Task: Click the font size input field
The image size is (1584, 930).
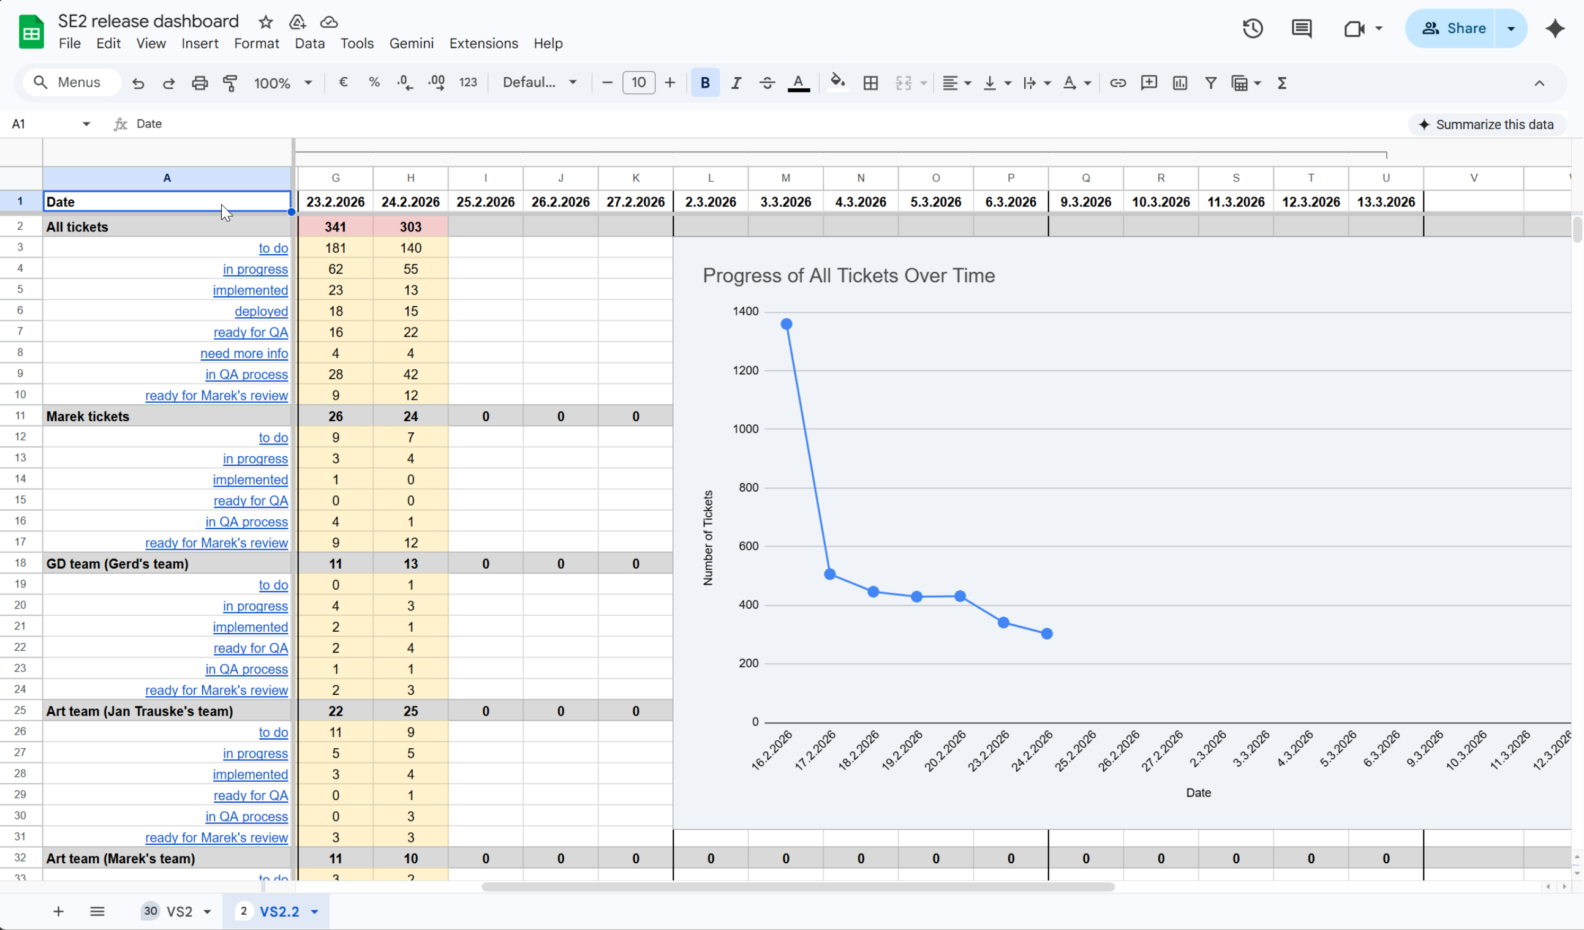Action: (638, 83)
